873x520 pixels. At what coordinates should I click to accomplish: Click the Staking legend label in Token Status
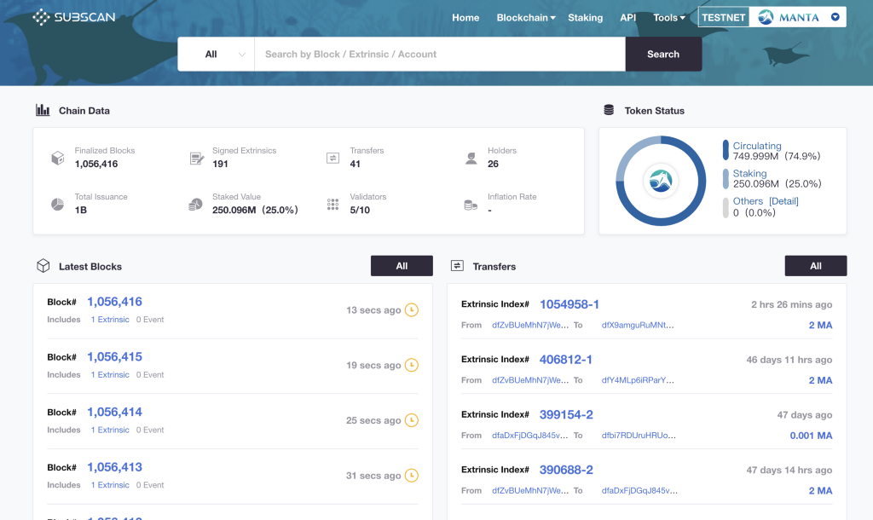click(x=749, y=173)
